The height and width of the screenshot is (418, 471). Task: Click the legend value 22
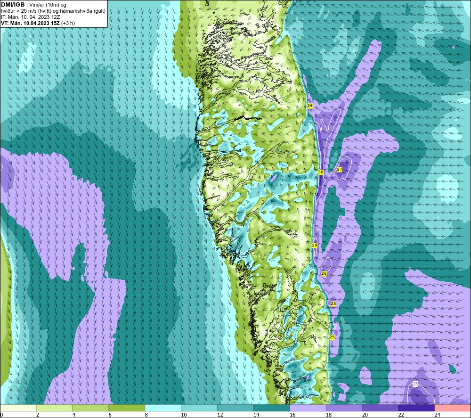(x=401, y=415)
